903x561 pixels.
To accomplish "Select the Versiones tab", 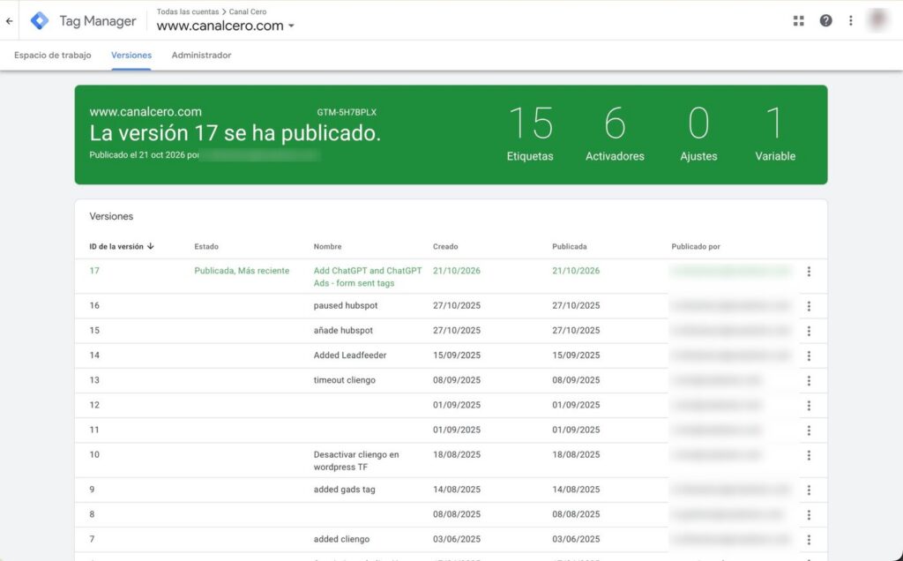I will [x=131, y=56].
